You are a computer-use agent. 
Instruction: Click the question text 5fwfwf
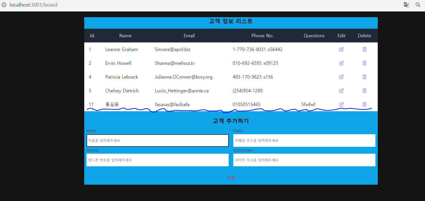[x=308, y=104]
